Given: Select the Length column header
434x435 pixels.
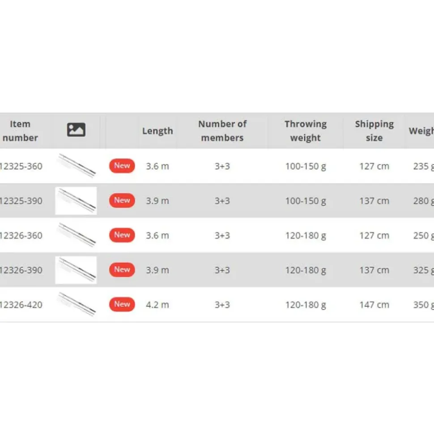Looking at the screenshot, I should click(157, 131).
